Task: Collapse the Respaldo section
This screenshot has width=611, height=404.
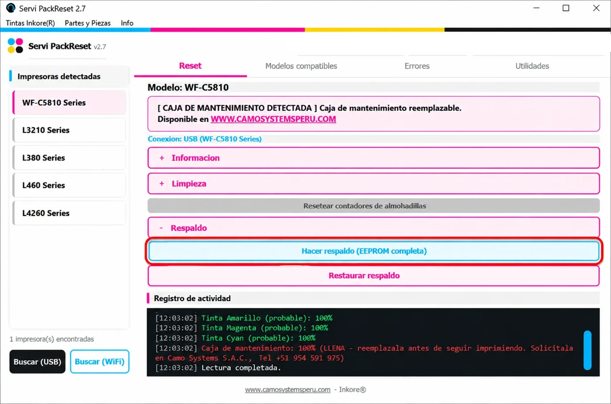Action: 374,228
